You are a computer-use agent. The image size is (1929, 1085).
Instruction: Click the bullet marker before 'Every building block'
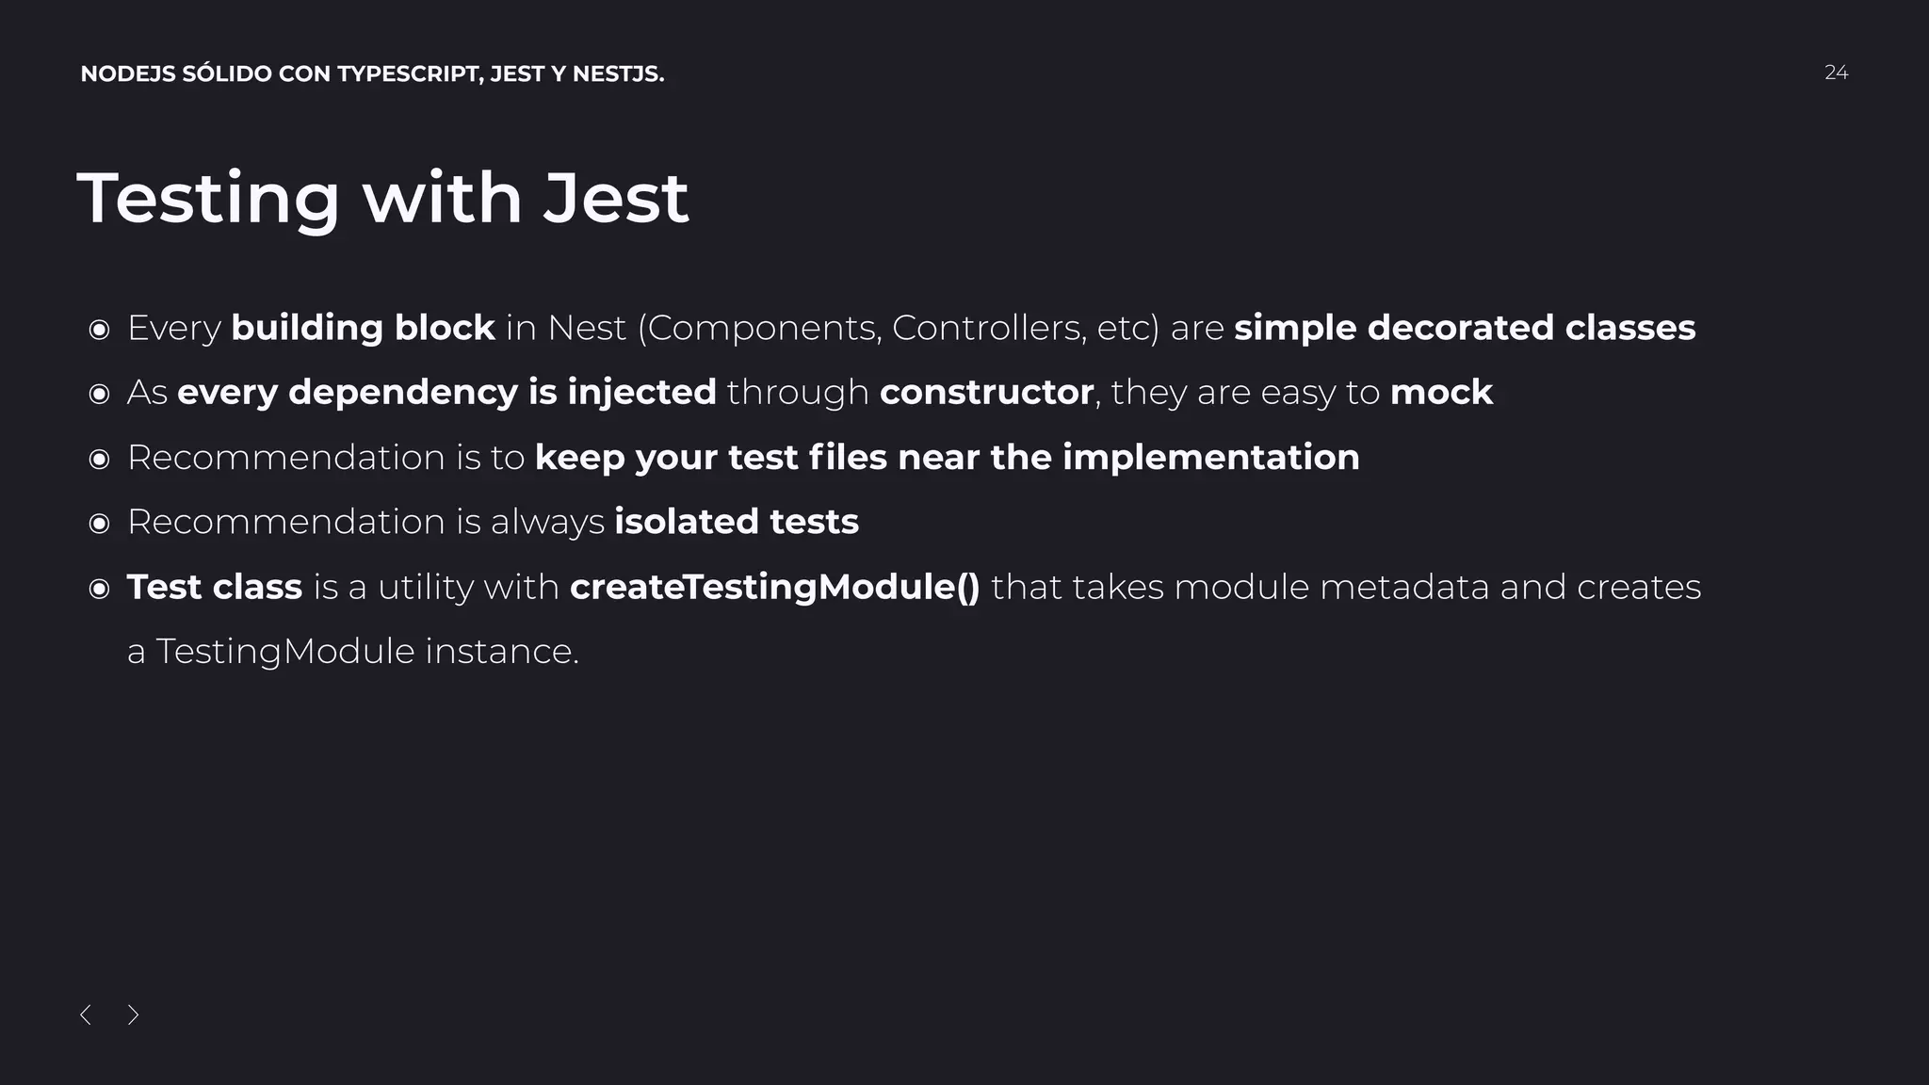(99, 330)
